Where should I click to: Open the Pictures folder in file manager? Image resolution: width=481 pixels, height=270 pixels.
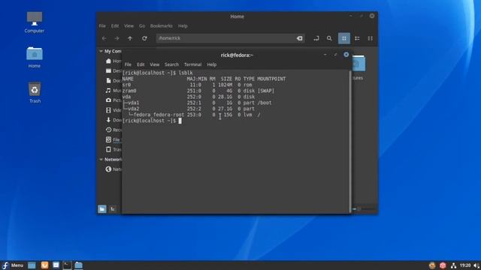(358, 67)
